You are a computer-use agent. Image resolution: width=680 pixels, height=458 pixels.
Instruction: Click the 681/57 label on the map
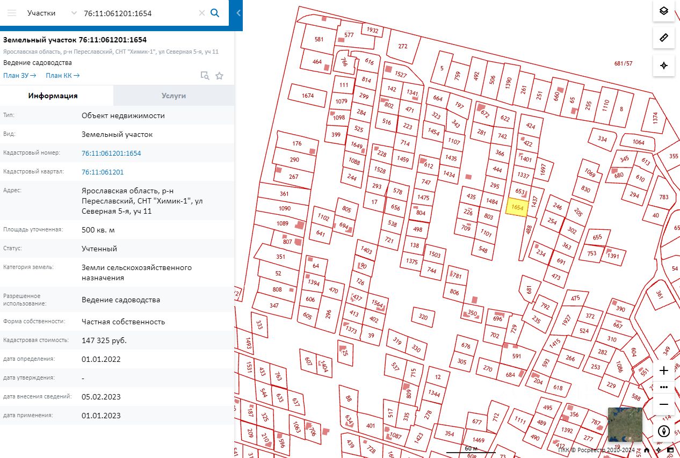[x=624, y=63]
